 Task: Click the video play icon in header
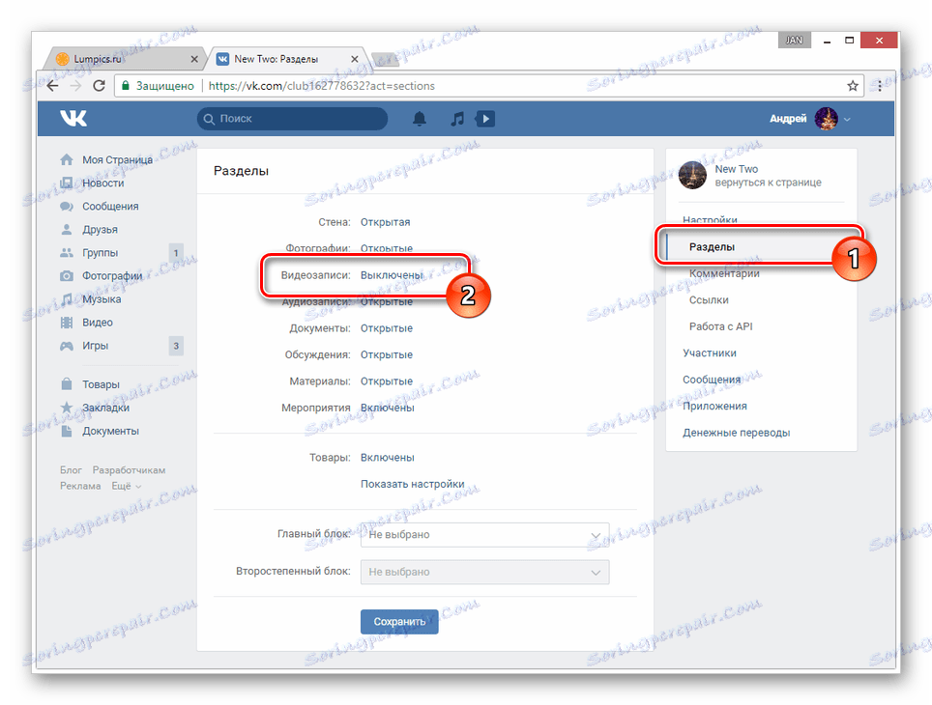485,119
